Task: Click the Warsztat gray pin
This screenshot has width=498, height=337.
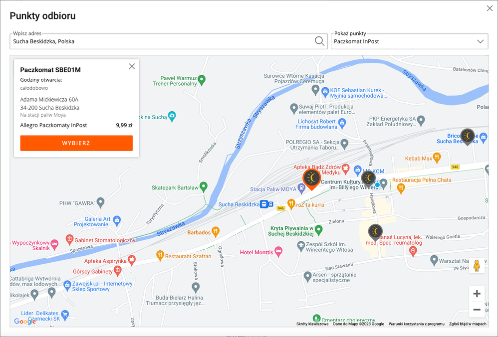Action: [434, 260]
